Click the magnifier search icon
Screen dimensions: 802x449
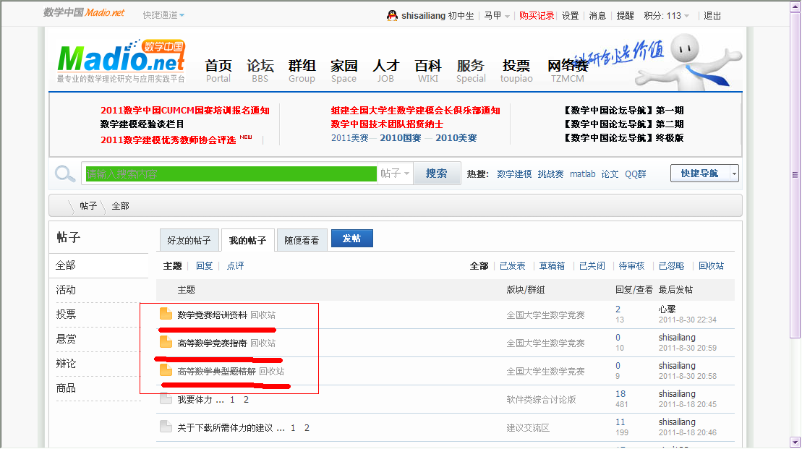coord(65,174)
